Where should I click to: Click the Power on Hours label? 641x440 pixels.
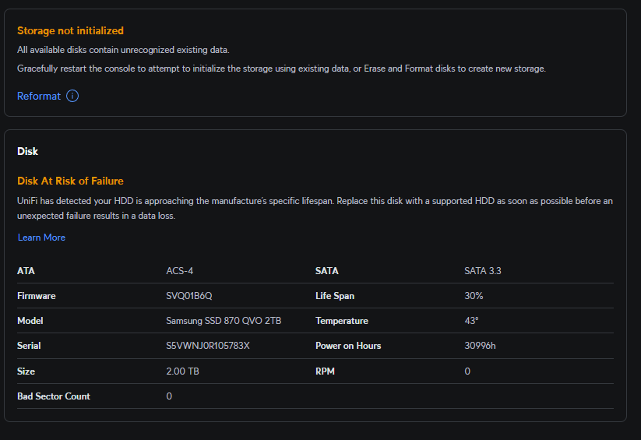pyautogui.click(x=348, y=346)
